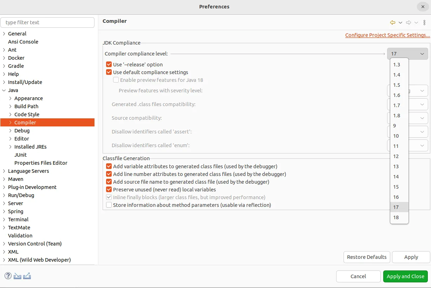Toggle Preserve unused local variables checkbox

tap(109, 190)
